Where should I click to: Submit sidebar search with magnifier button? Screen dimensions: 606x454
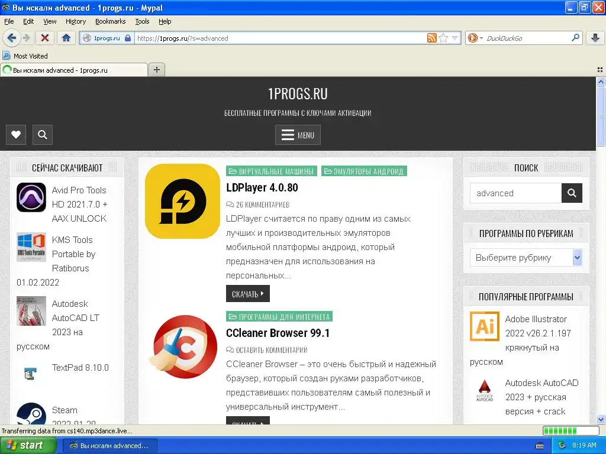[572, 193]
